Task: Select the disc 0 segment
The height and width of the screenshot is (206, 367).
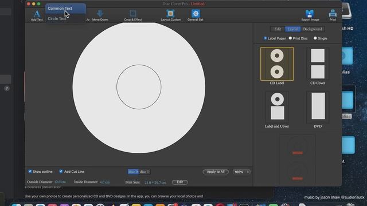Action: [133, 172]
